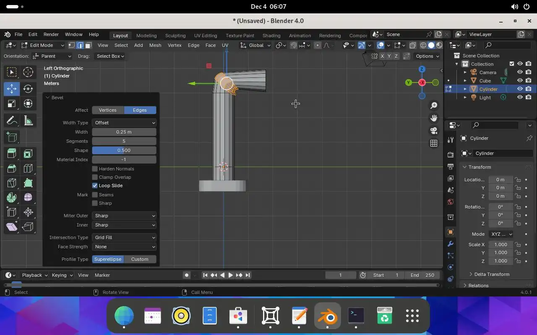Image resolution: width=537 pixels, height=335 pixels.
Task: Switch orthographic/perspective grid icon
Action: point(434,143)
